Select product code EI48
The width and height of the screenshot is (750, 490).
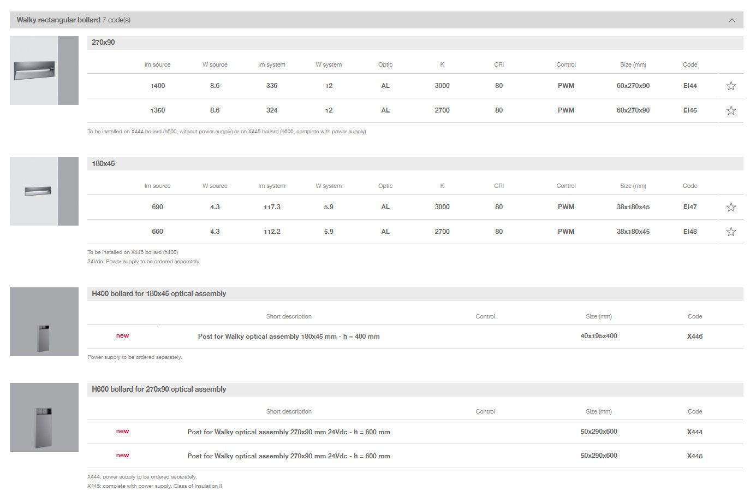pyautogui.click(x=690, y=232)
